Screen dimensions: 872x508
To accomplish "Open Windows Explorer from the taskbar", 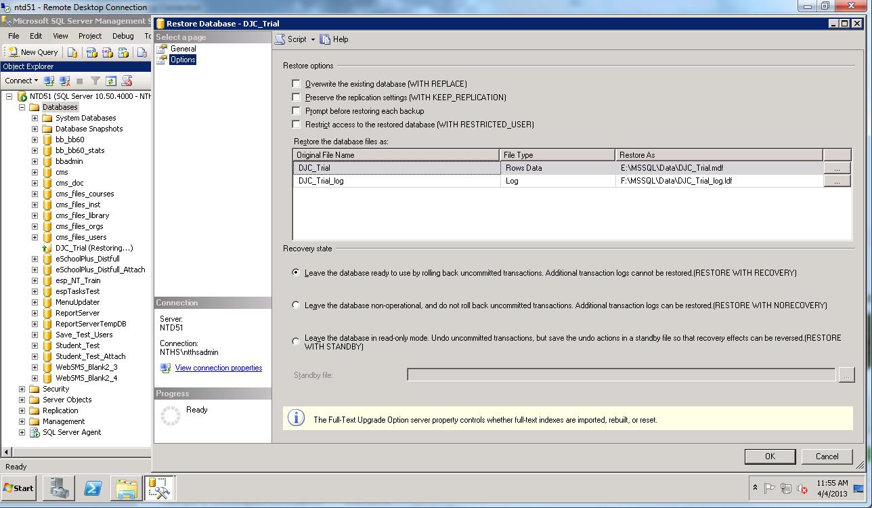I will point(127,488).
